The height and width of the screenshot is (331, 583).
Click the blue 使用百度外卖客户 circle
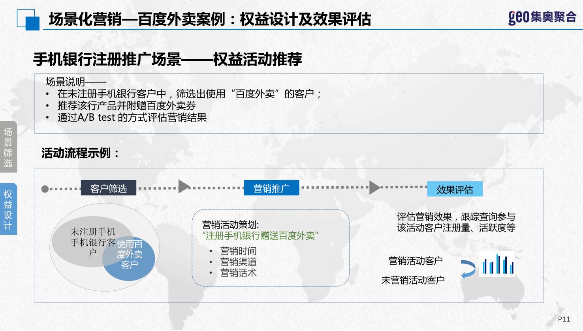pyautogui.click(x=129, y=258)
